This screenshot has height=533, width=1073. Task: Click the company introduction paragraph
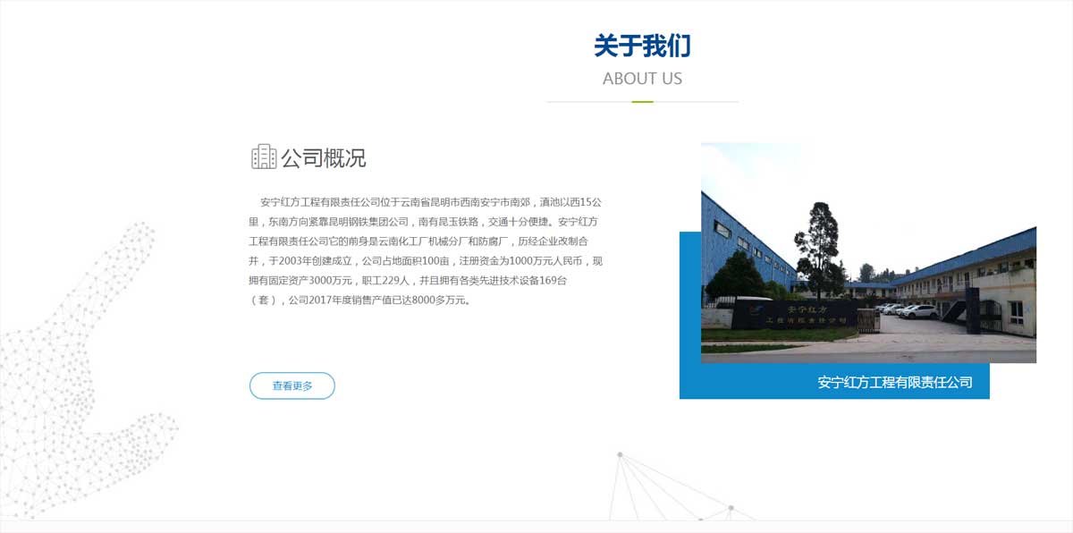pyautogui.click(x=427, y=251)
